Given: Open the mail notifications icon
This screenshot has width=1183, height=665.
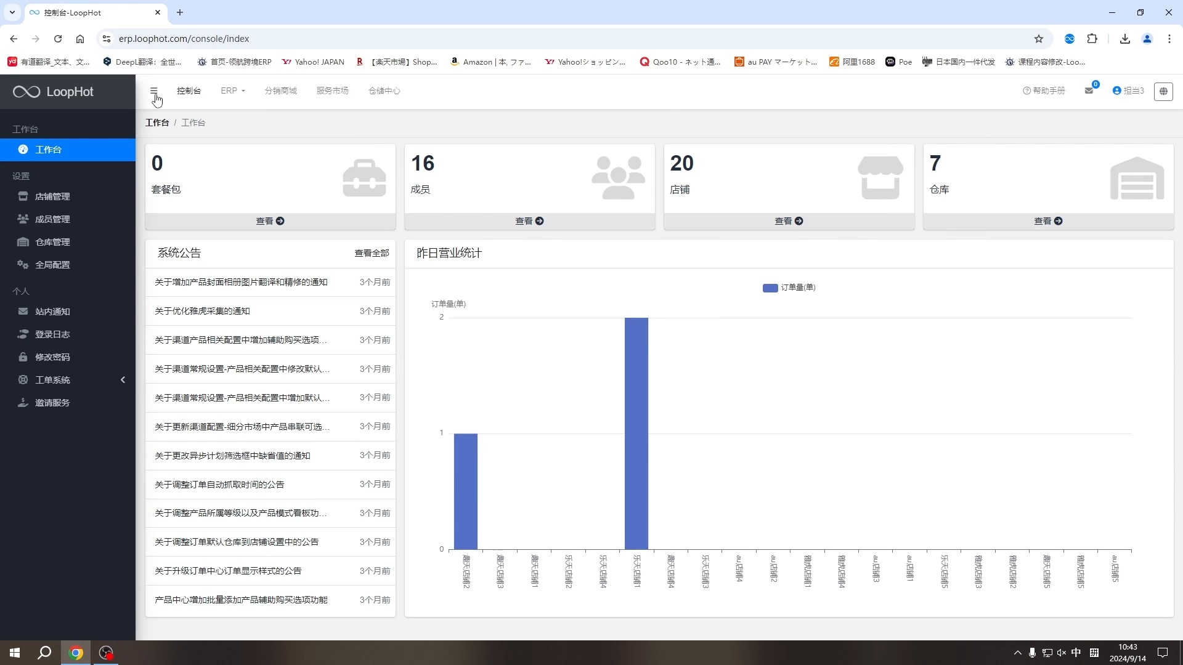Looking at the screenshot, I should pos(1089,91).
